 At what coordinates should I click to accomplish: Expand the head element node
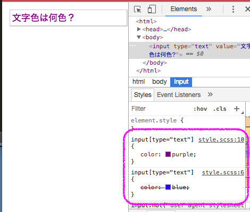139,29
